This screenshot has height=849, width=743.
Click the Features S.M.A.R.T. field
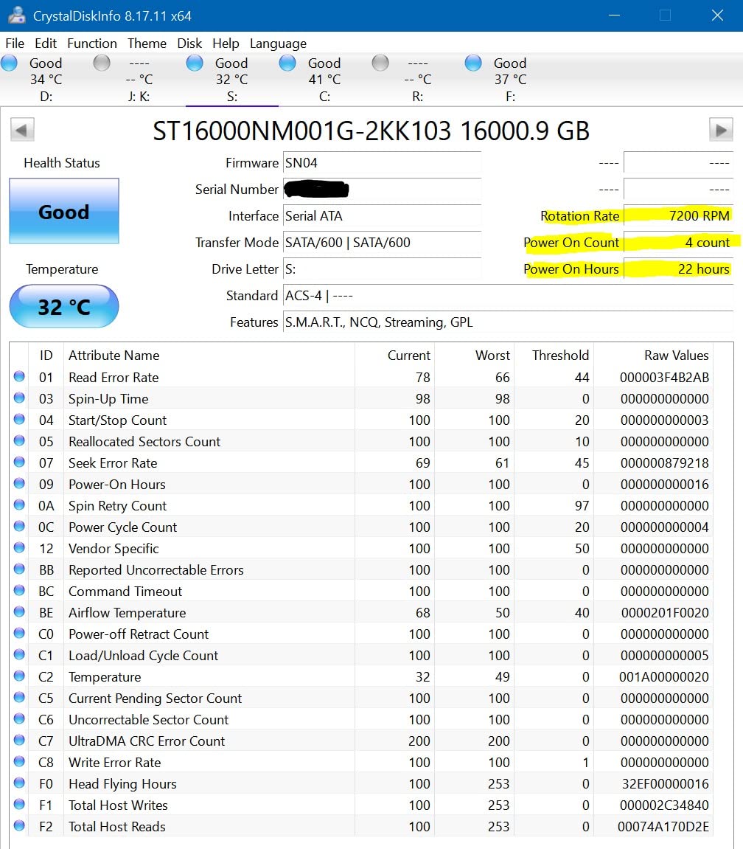508,322
